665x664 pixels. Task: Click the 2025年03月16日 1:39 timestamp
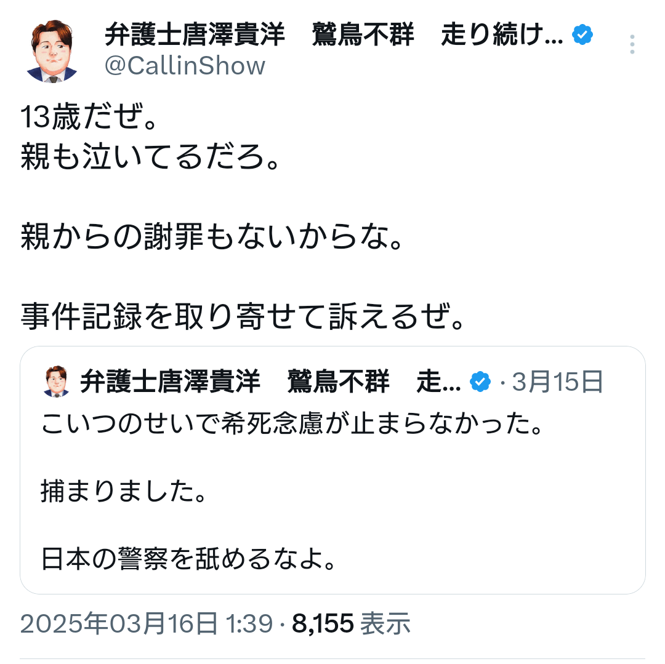point(147,624)
